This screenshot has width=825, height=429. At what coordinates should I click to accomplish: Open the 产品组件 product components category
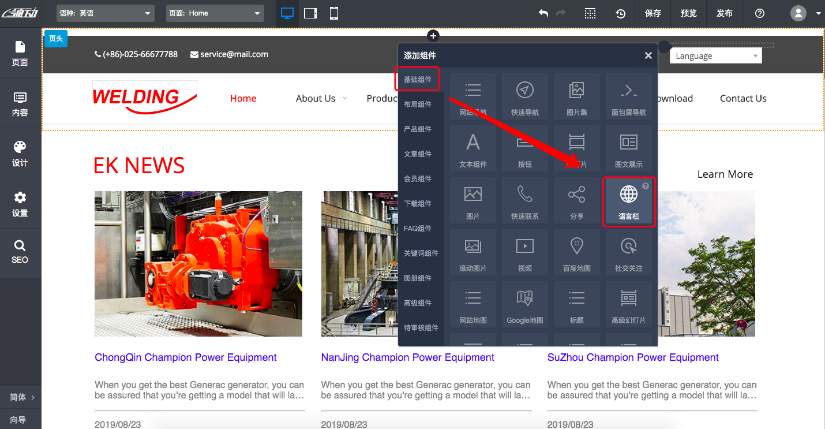(418, 129)
